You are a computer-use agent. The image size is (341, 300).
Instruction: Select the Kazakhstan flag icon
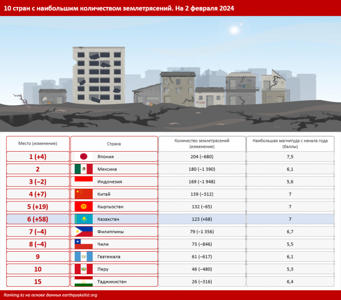coord(83,219)
